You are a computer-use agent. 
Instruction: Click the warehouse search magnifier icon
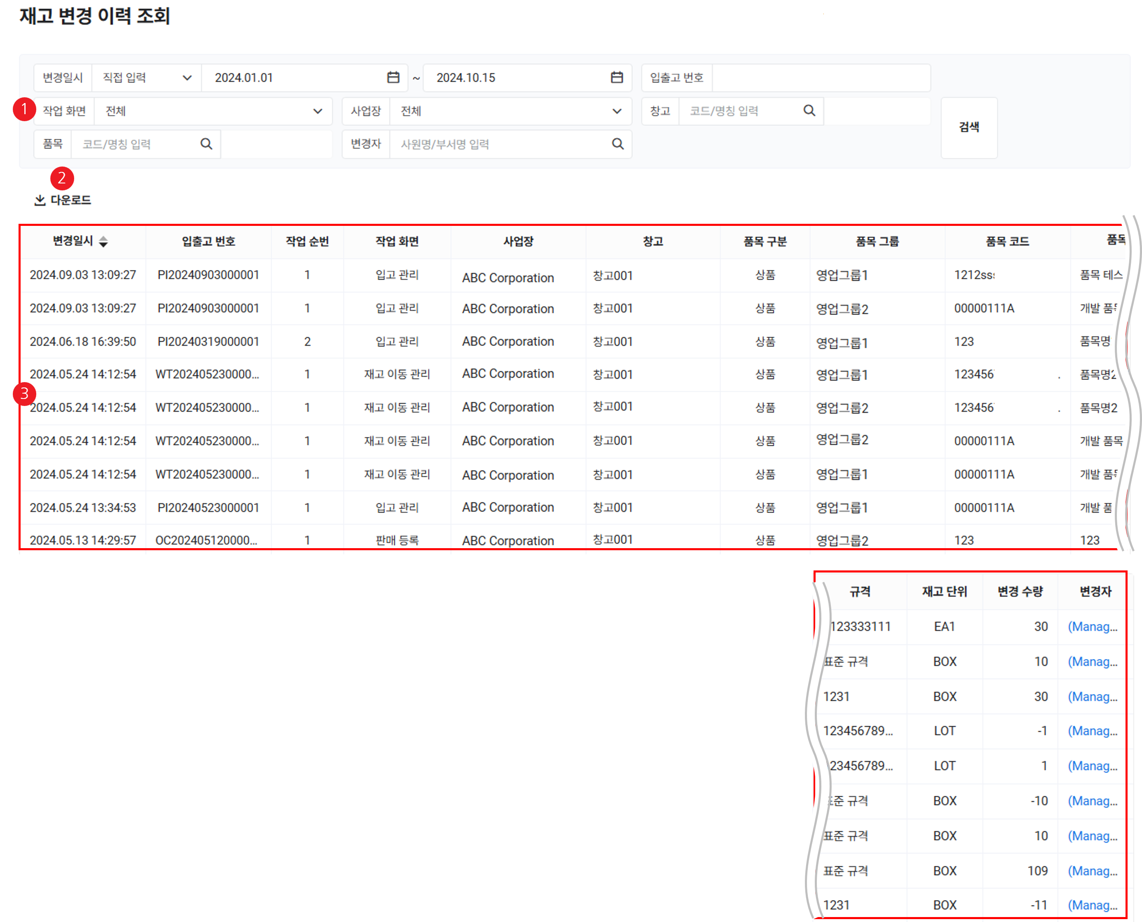809,110
